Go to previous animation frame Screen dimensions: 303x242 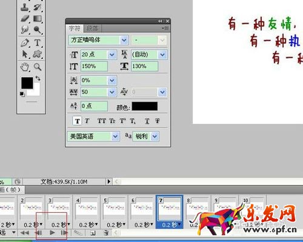38,233
